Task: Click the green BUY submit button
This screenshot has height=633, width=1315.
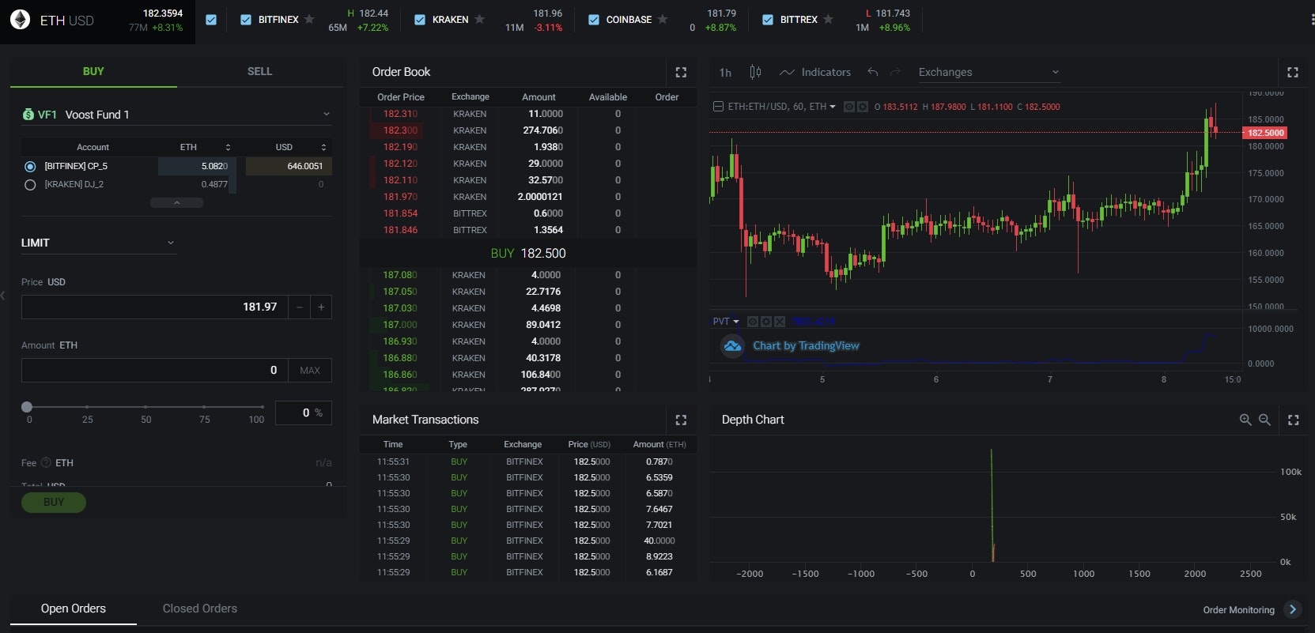Action: 54,502
